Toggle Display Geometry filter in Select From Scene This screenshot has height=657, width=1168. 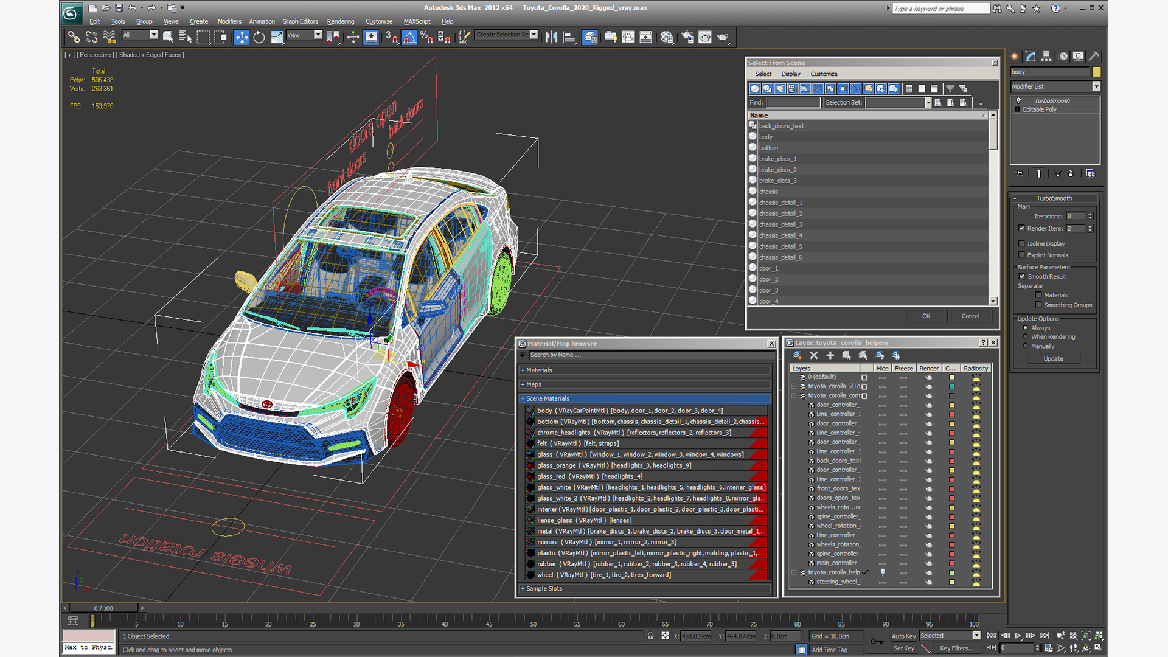click(x=755, y=89)
